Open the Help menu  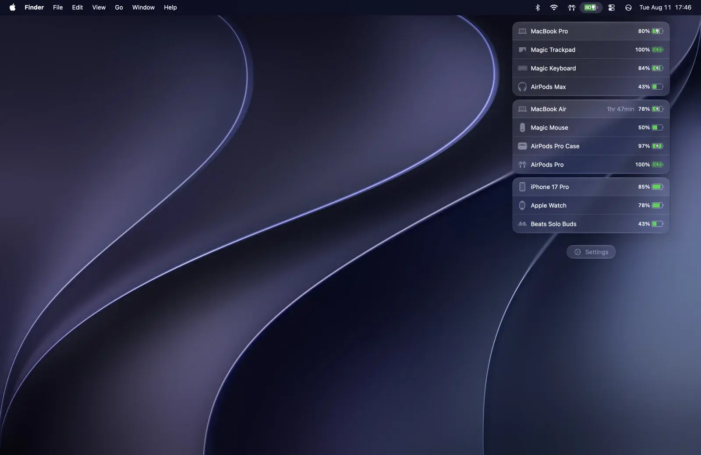click(x=170, y=7)
